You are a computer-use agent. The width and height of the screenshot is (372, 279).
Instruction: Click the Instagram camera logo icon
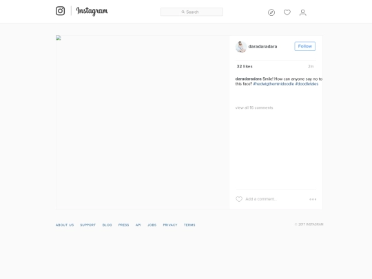60,11
